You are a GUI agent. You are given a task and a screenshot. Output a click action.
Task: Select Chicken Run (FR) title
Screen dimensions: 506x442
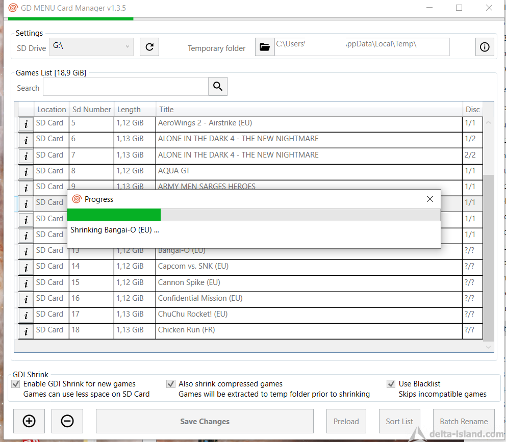186,330
